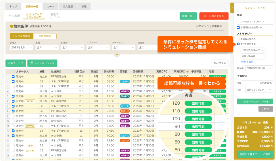
Task: Click the NEW badge in row 15
Action: pyautogui.click(x=30, y=145)
